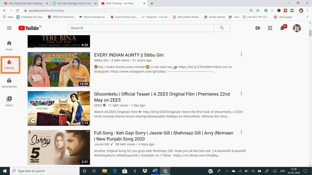Click the browser forward arrow
Viewport: 312px width, 175px height.
pos(11,11)
